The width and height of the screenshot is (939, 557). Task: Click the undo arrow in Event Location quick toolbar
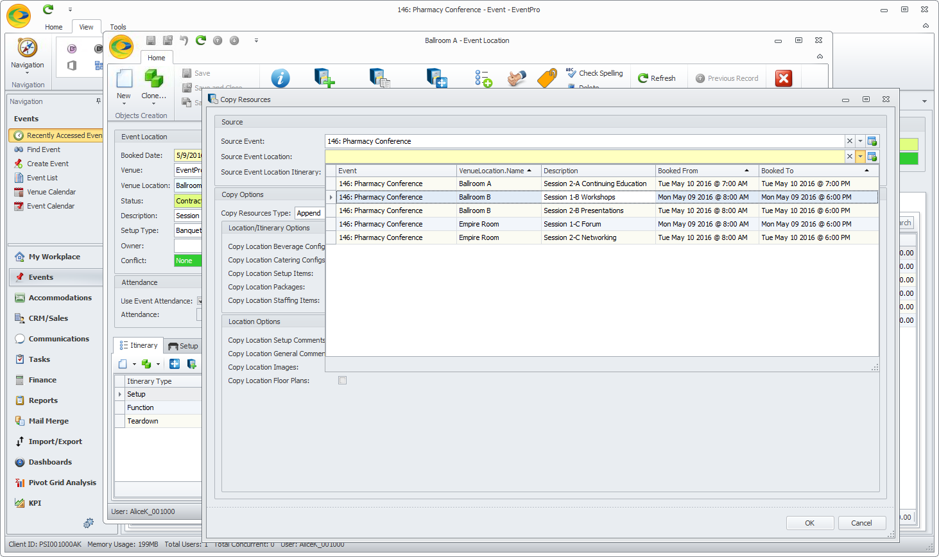pyautogui.click(x=184, y=40)
